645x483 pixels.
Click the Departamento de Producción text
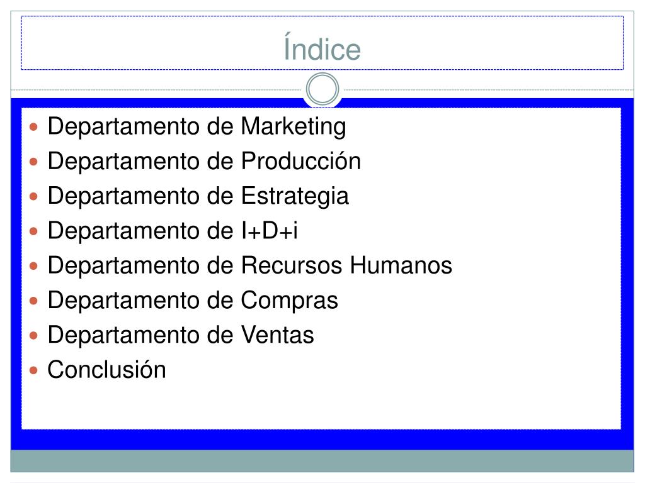click(x=205, y=161)
